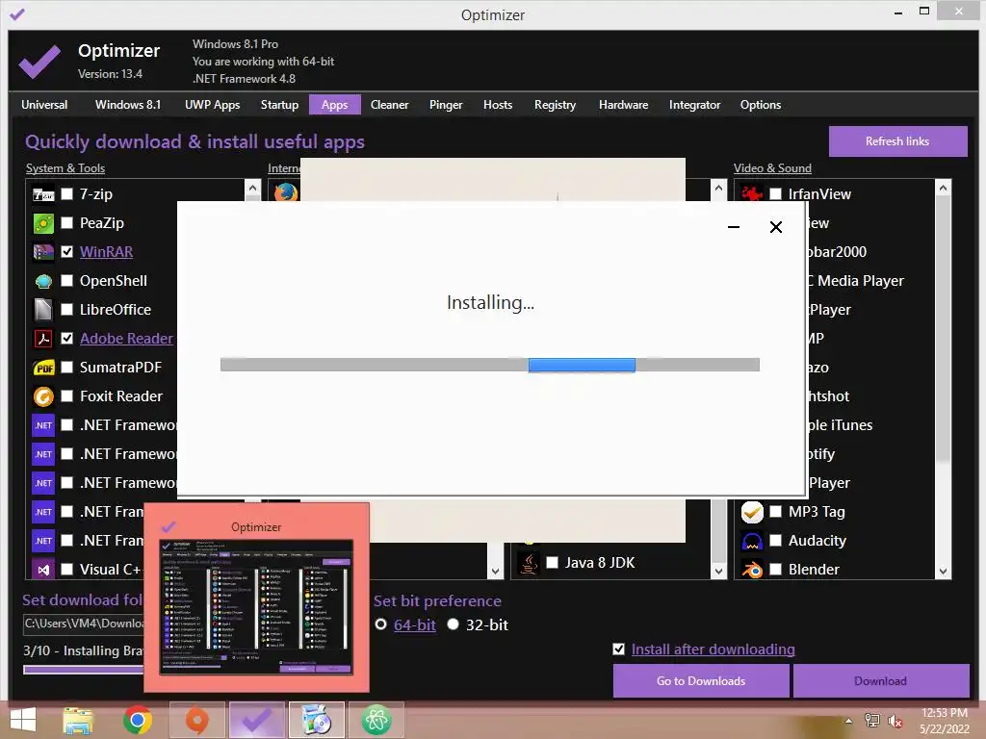
Task: Uncheck the Adobe Reader checkbox
Action: (66, 339)
